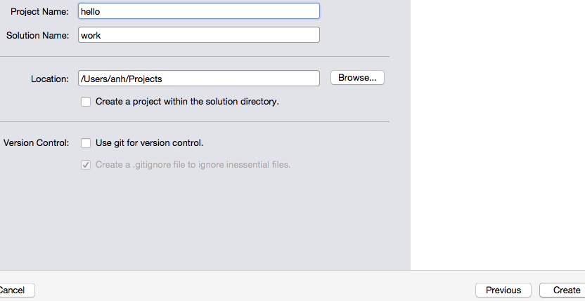Click the Location: label
585x301 pixels.
[x=50, y=79]
